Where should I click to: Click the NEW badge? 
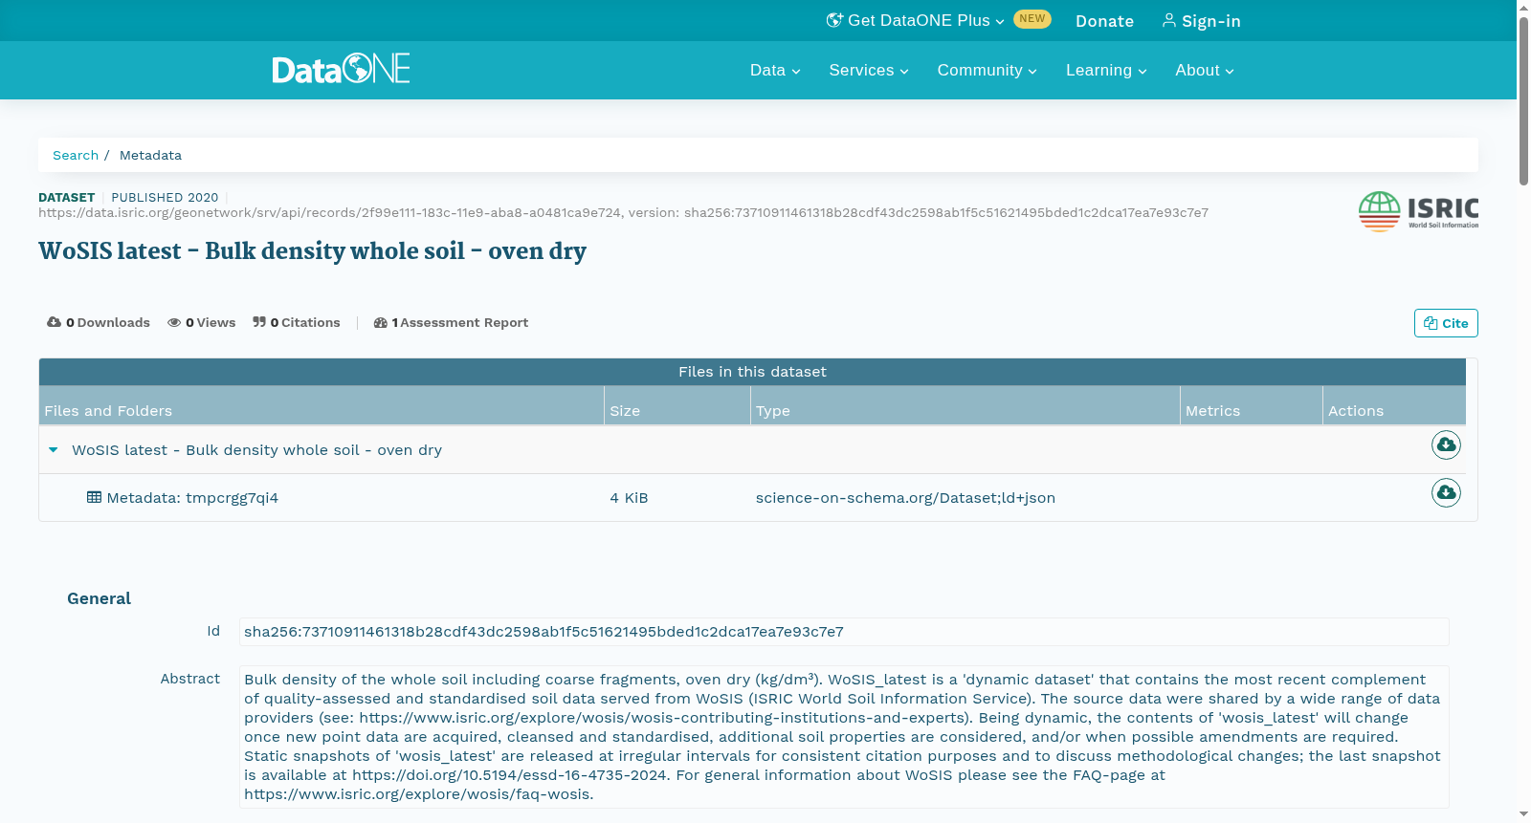[1032, 19]
